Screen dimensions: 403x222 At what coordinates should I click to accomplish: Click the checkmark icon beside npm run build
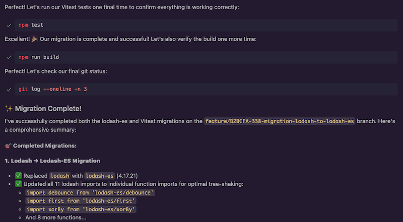[x=9, y=57]
